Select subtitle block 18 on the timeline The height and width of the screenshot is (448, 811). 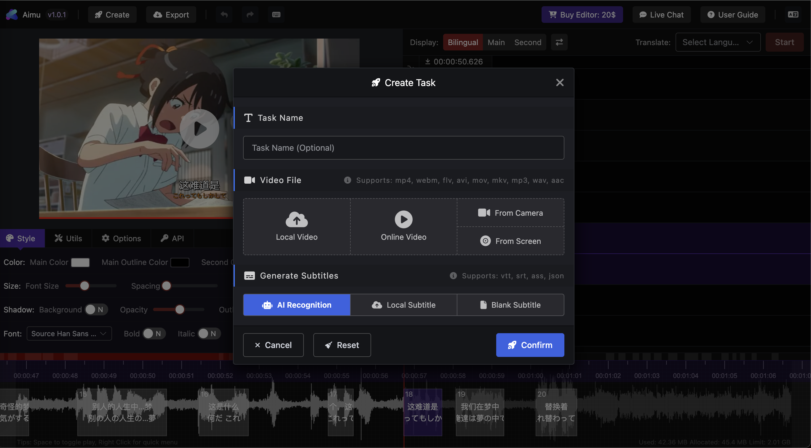pos(423,412)
